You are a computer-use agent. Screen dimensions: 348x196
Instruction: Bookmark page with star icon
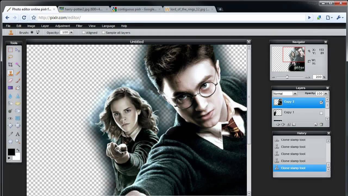click(34, 18)
